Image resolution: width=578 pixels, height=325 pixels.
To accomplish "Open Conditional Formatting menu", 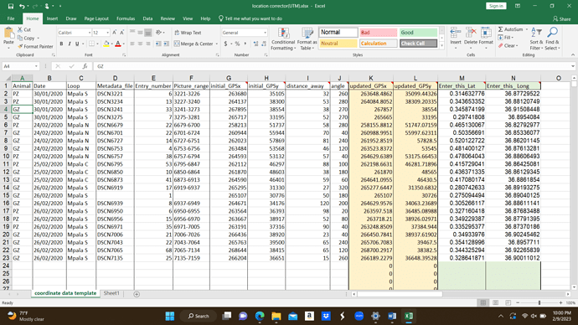I will click(283, 39).
